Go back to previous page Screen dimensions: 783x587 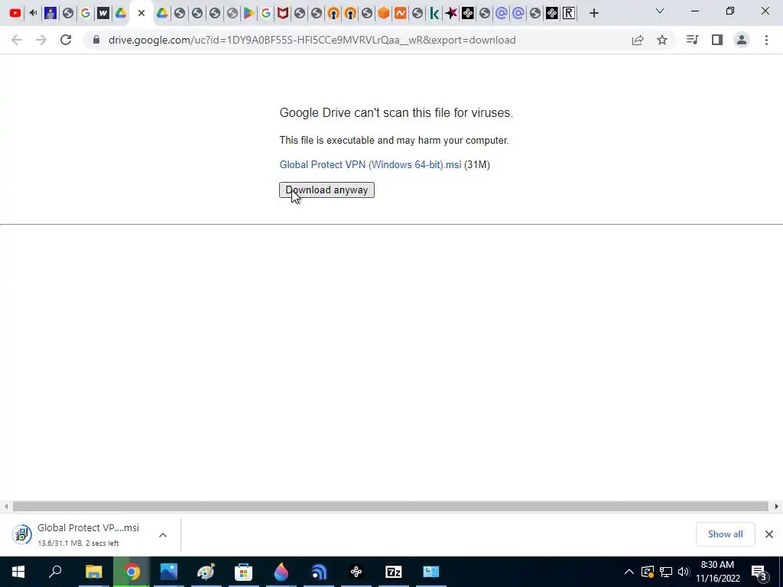[17, 40]
